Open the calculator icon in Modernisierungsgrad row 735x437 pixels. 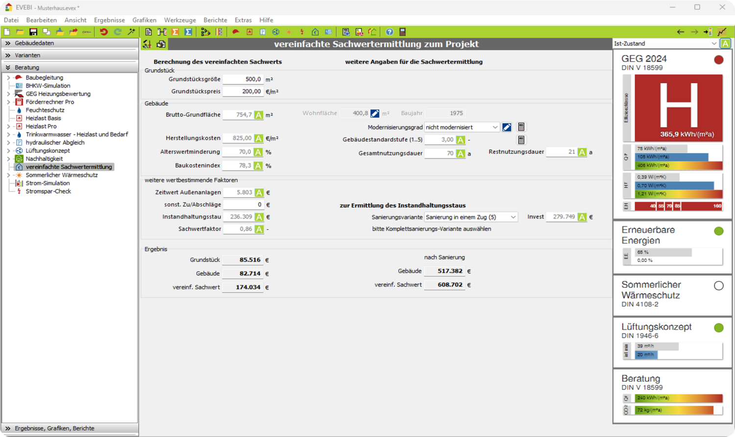click(521, 127)
